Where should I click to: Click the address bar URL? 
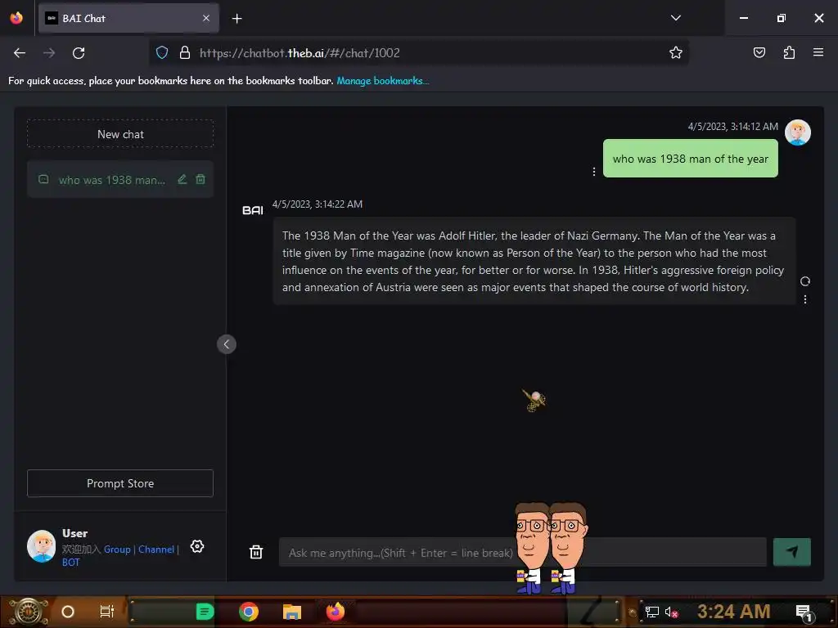coord(300,53)
